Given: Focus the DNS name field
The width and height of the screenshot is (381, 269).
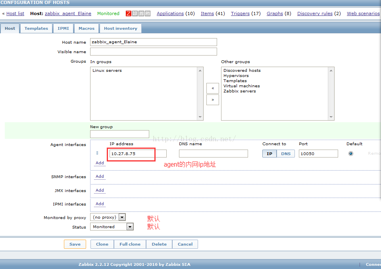Looking at the screenshot, I should click(214, 154).
